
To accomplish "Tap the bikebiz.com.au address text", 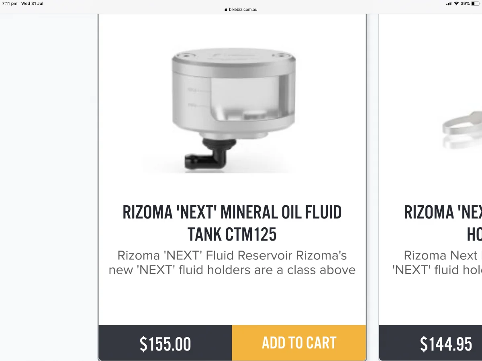I will click(243, 10).
